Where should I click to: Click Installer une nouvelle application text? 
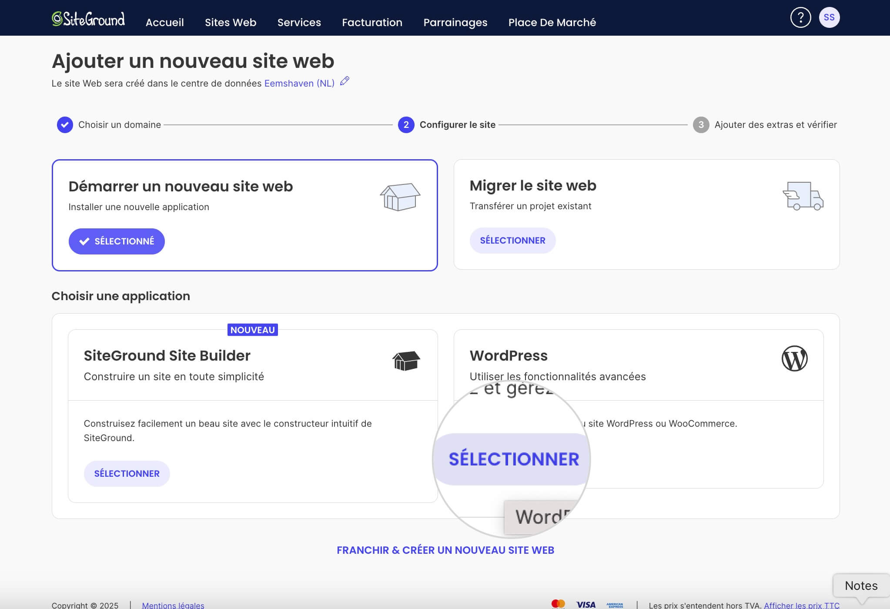coord(139,207)
